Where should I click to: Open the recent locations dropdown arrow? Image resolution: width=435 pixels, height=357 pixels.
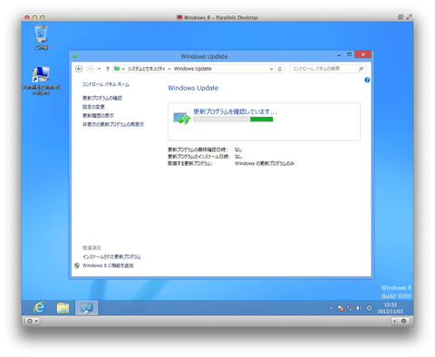coord(99,69)
